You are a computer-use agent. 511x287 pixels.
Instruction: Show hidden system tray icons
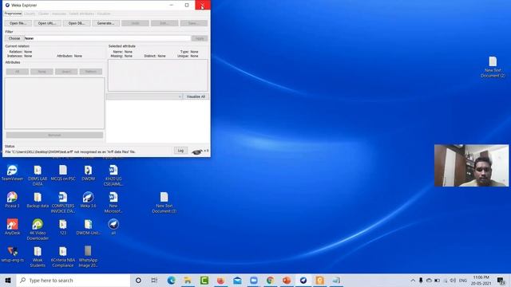click(413, 280)
